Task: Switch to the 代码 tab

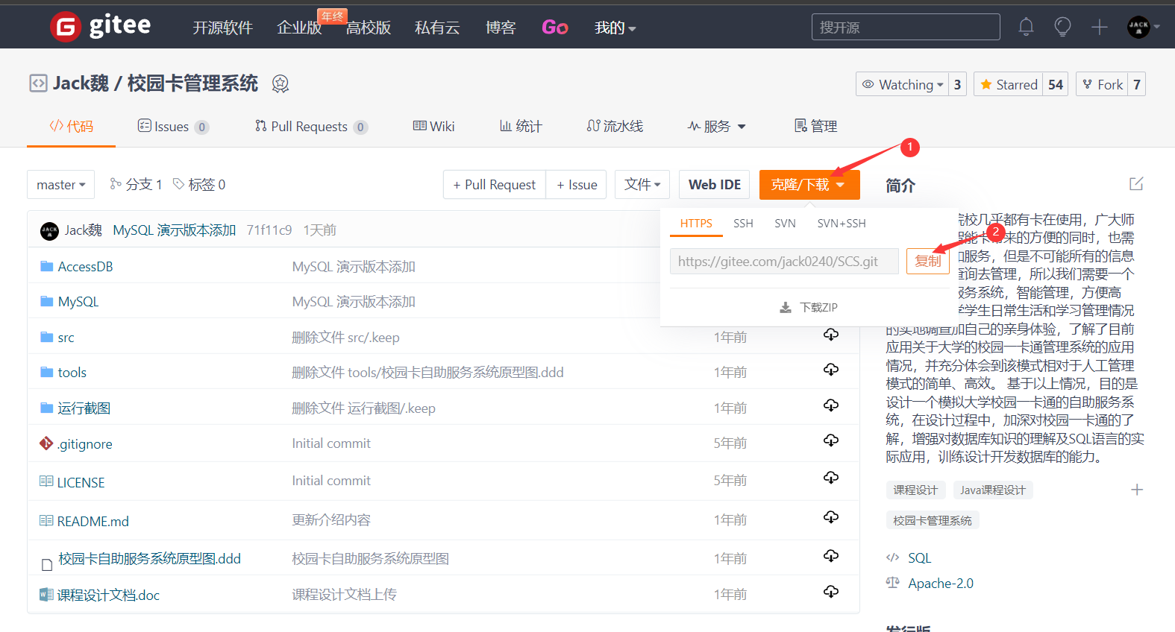Action: pyautogui.click(x=72, y=126)
